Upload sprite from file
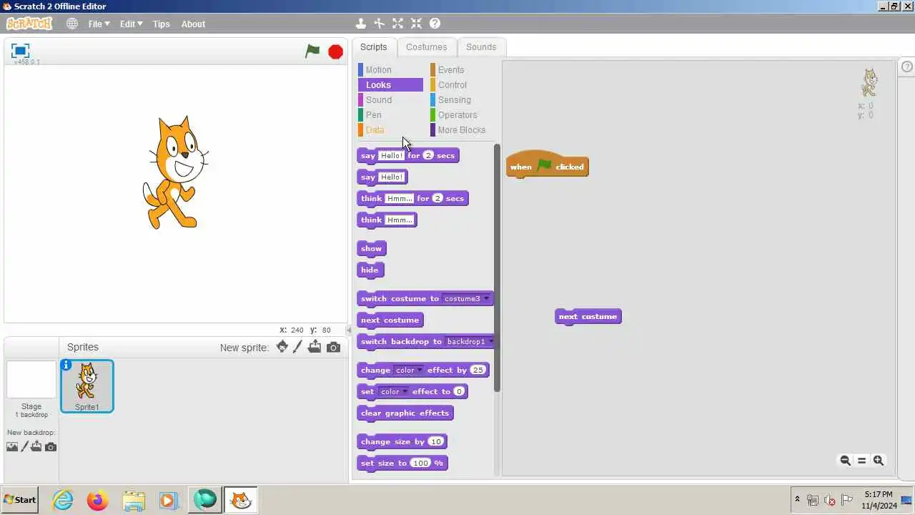The image size is (915, 515). [315, 347]
